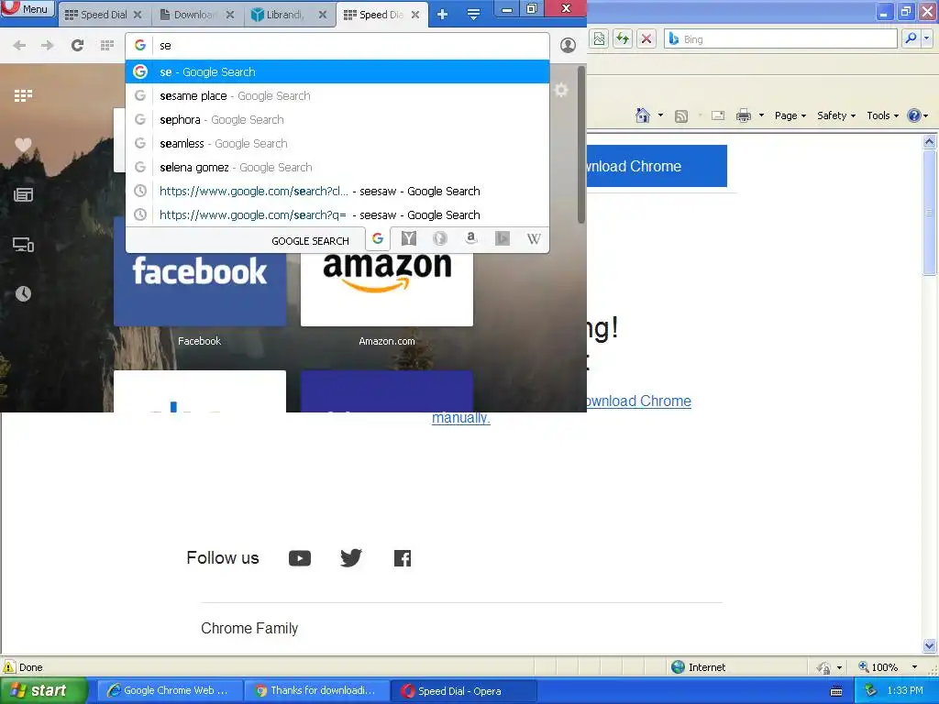Click the Opera forward arrow

(x=48, y=46)
